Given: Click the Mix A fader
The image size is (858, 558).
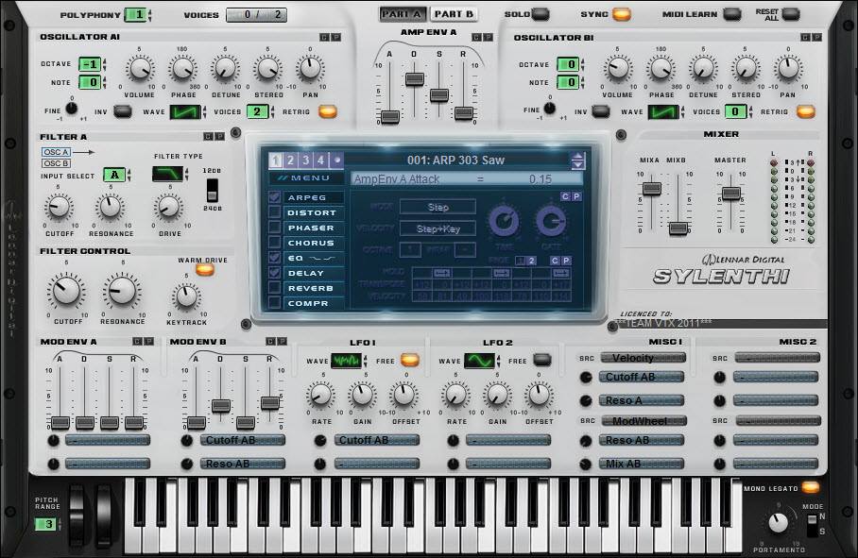Looking at the screenshot, I should [652, 189].
